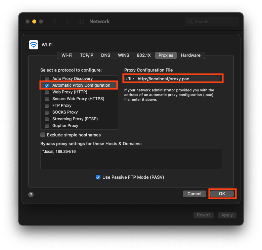
Task: Open the DNS tab
Action: pos(105,55)
